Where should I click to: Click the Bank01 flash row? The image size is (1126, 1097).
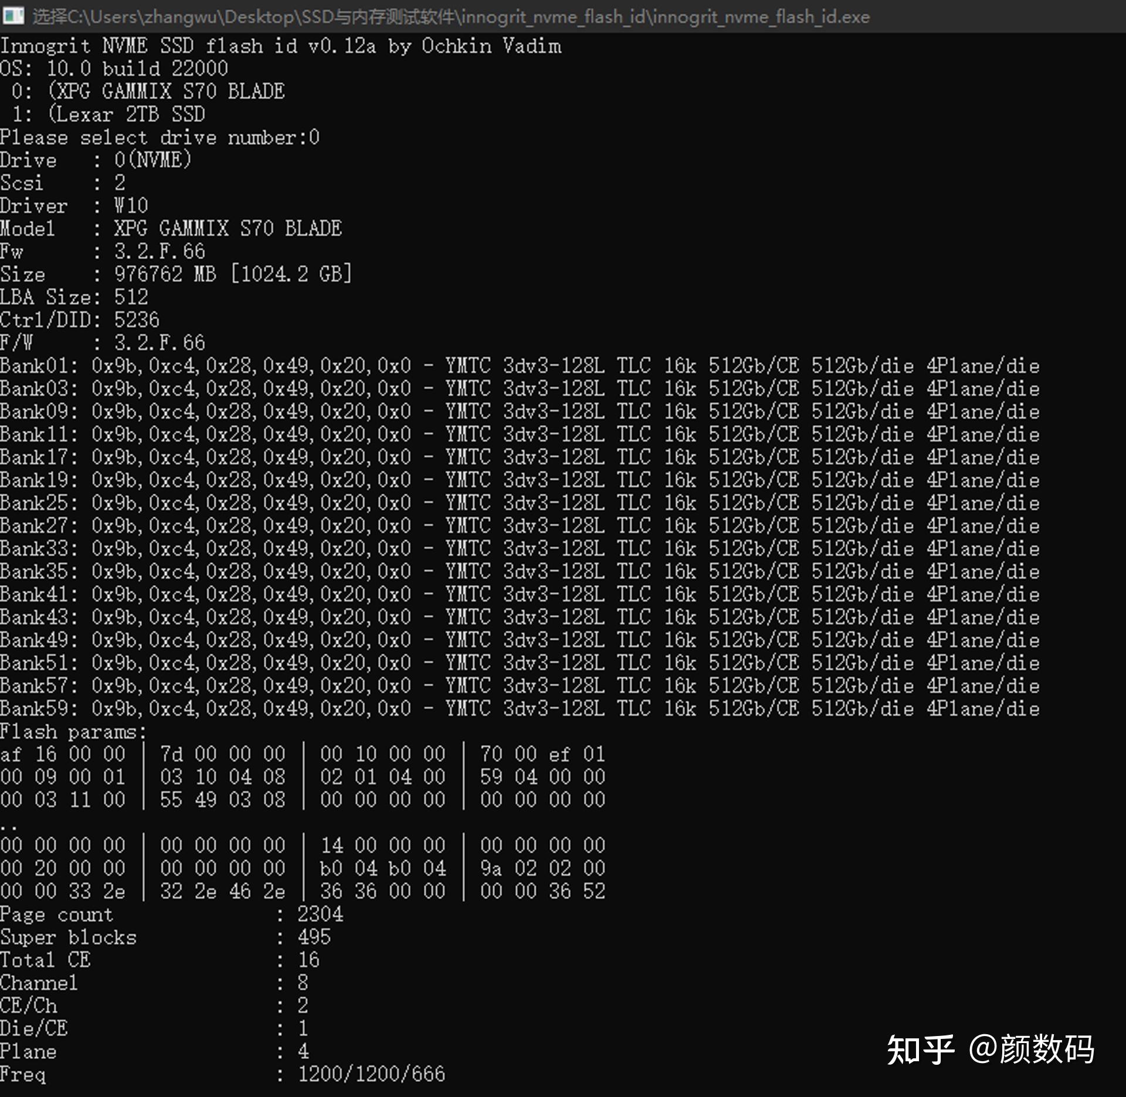click(x=520, y=366)
